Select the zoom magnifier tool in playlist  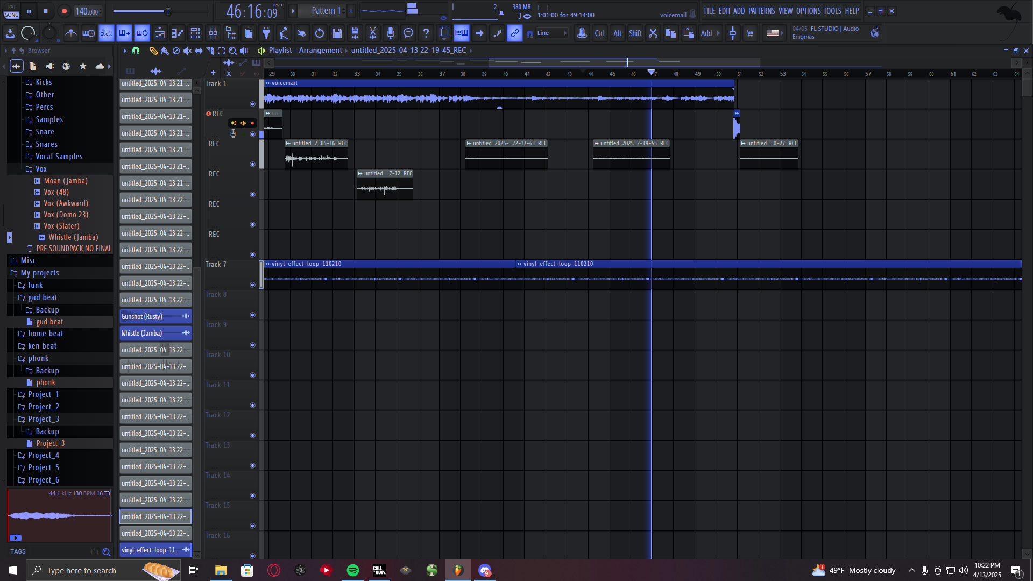click(232, 51)
